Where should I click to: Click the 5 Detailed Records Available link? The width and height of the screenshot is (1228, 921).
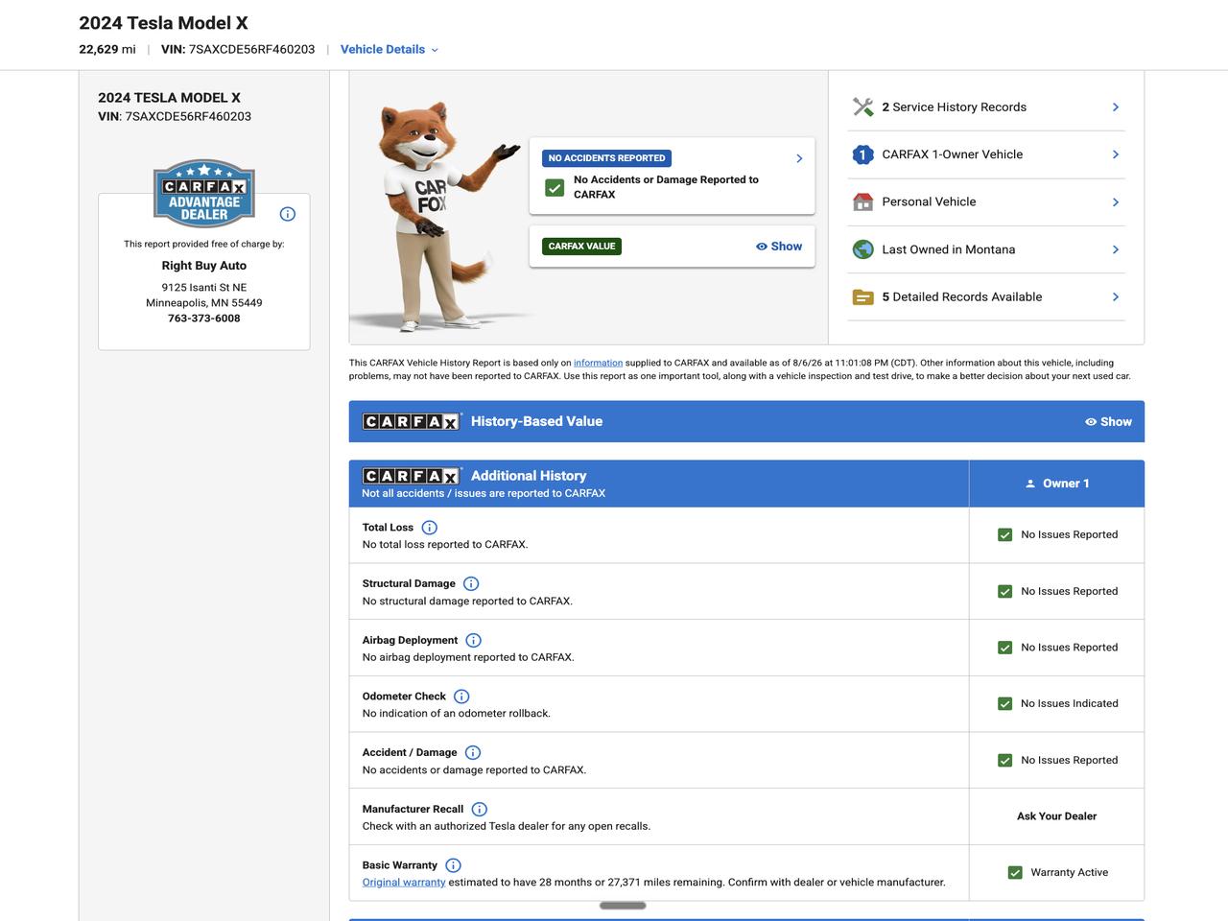961,297
